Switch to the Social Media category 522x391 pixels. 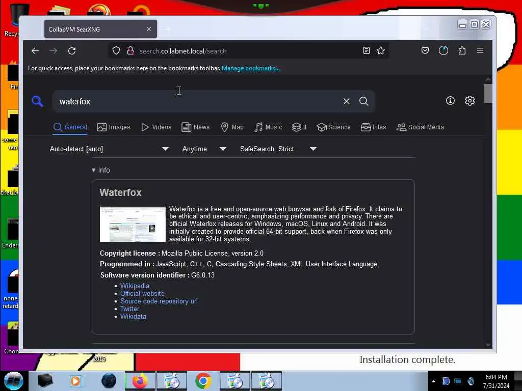(420, 127)
